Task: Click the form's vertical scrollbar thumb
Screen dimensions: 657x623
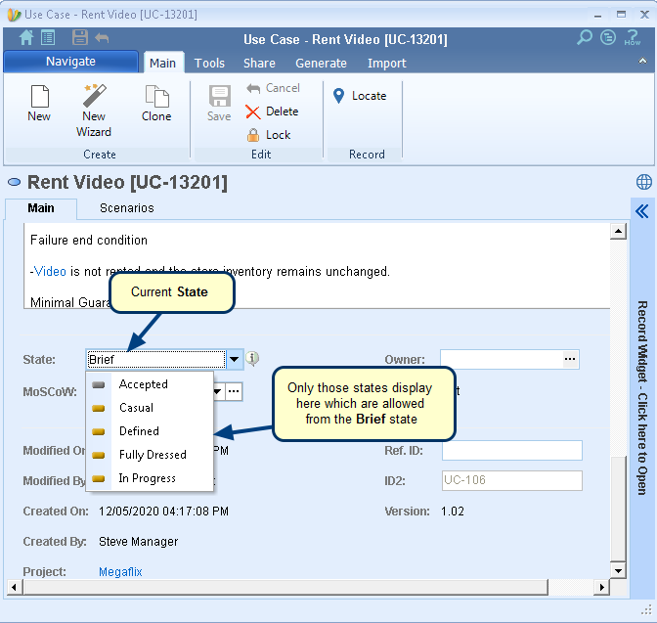Action: (619, 509)
